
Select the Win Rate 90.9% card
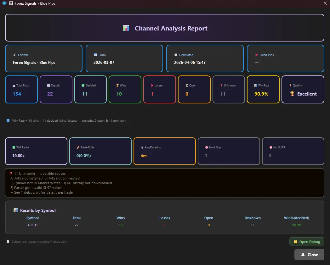tap(263, 90)
